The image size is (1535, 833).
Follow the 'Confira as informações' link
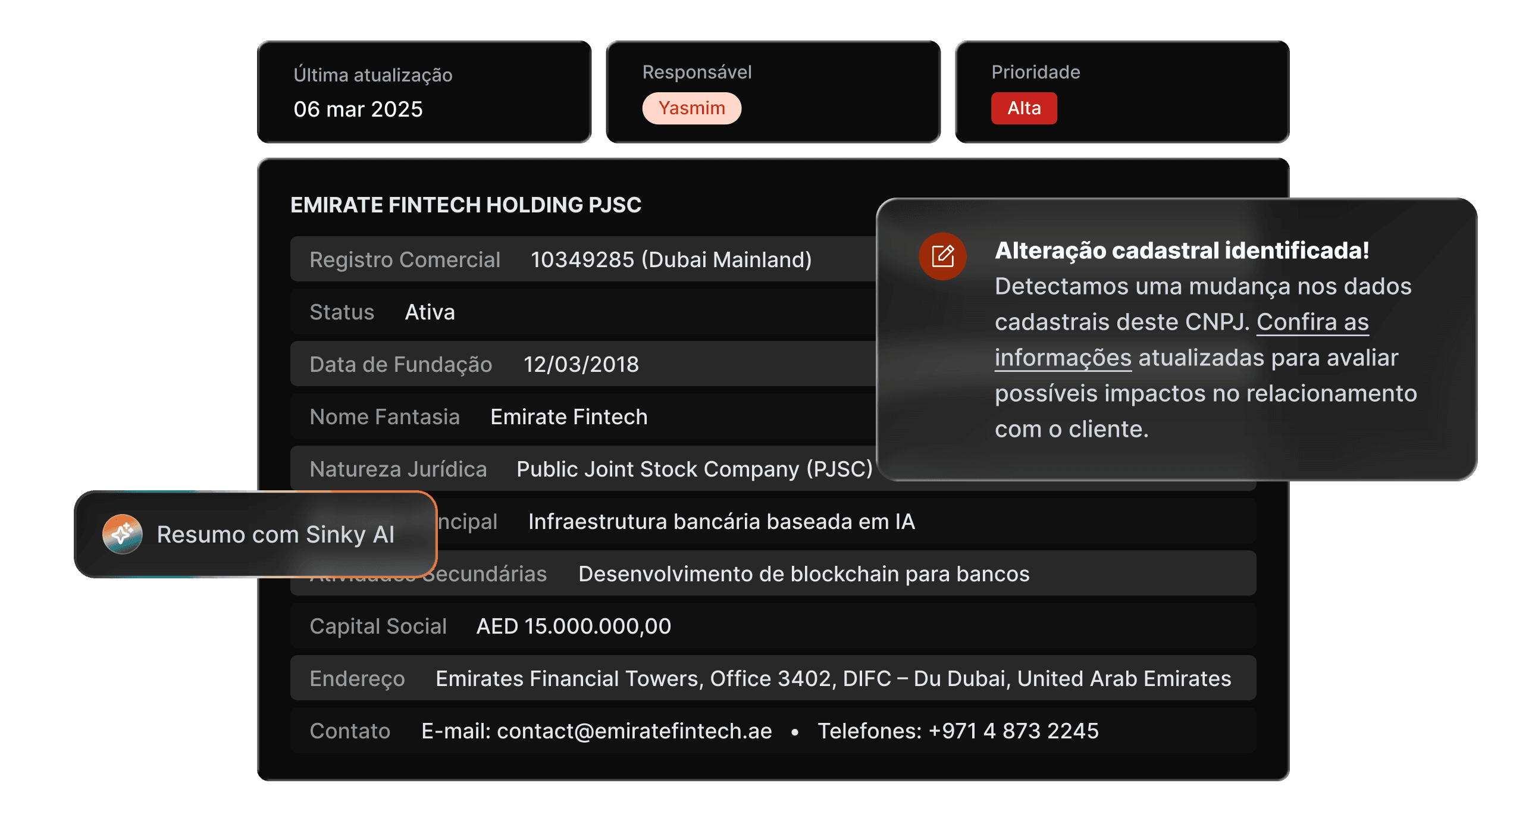pyautogui.click(x=1311, y=322)
